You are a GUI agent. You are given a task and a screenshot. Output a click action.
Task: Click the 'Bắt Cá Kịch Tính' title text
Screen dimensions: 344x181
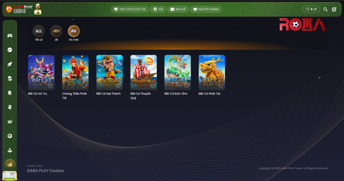tap(176, 94)
